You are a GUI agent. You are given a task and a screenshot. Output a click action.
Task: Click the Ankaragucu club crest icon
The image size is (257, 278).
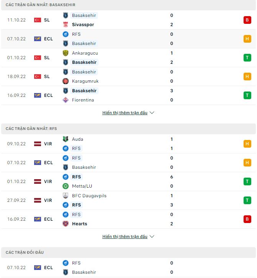[x=65, y=53]
